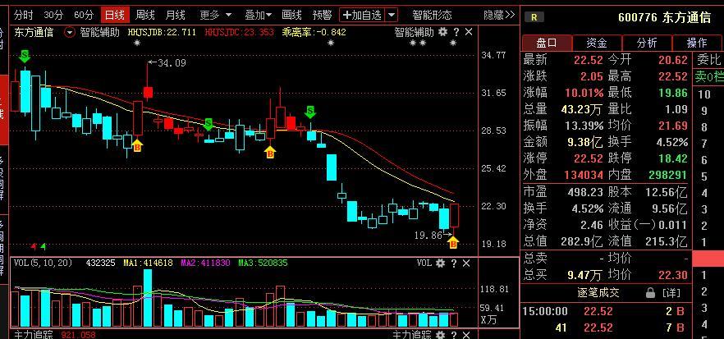The width and height of the screenshot is (724, 339).
Task: Click the 委比 label
Action: [x=708, y=60]
